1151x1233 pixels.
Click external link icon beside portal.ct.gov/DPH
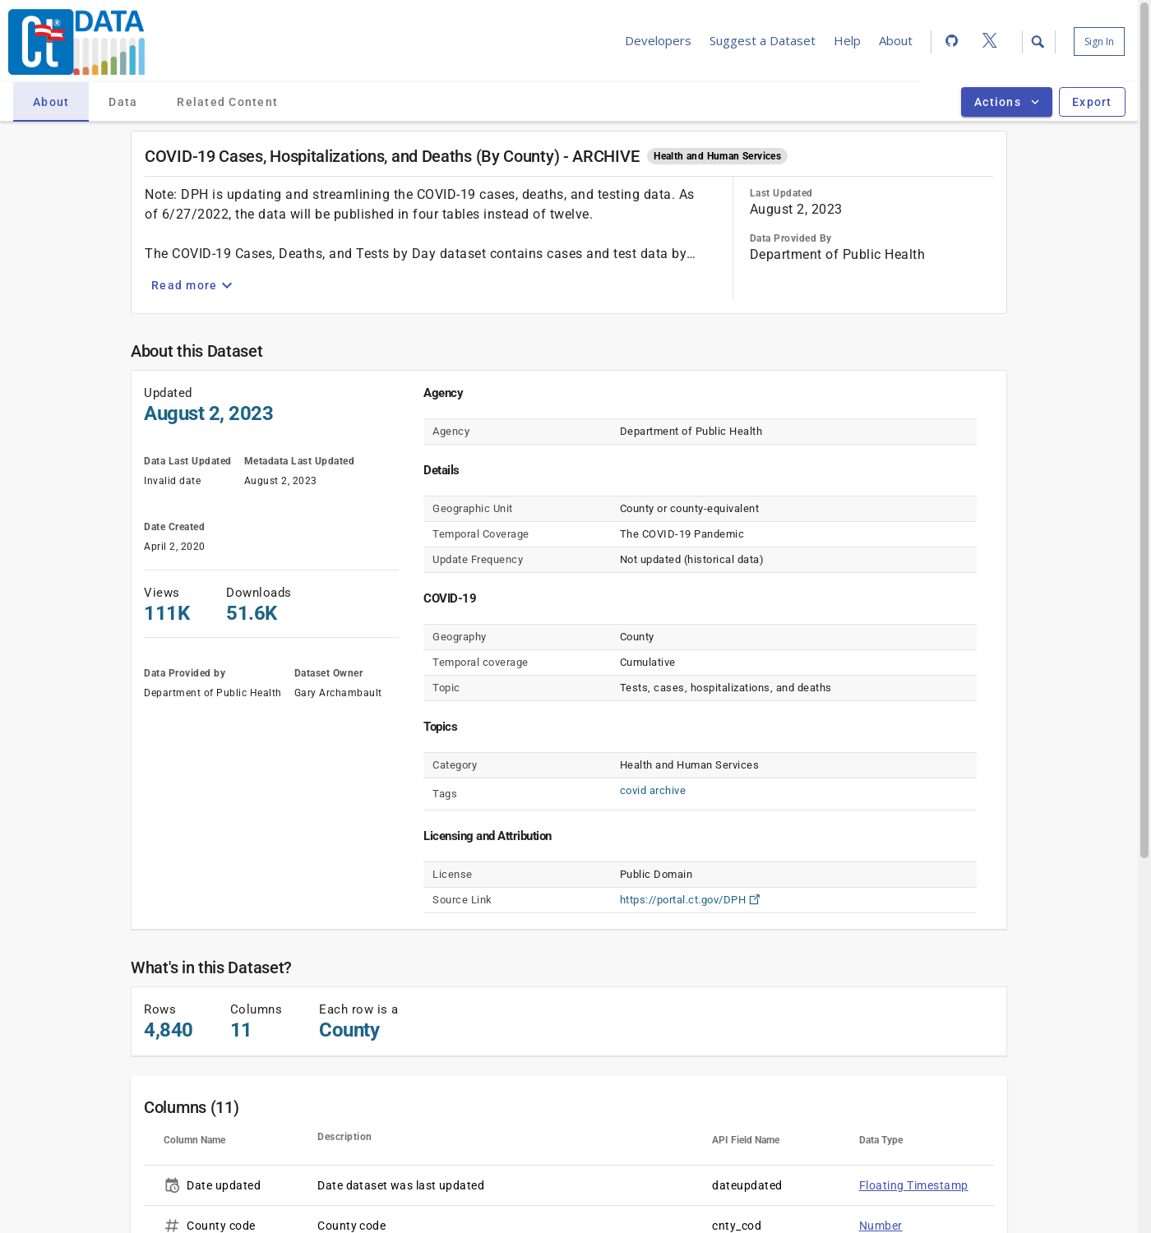755,899
